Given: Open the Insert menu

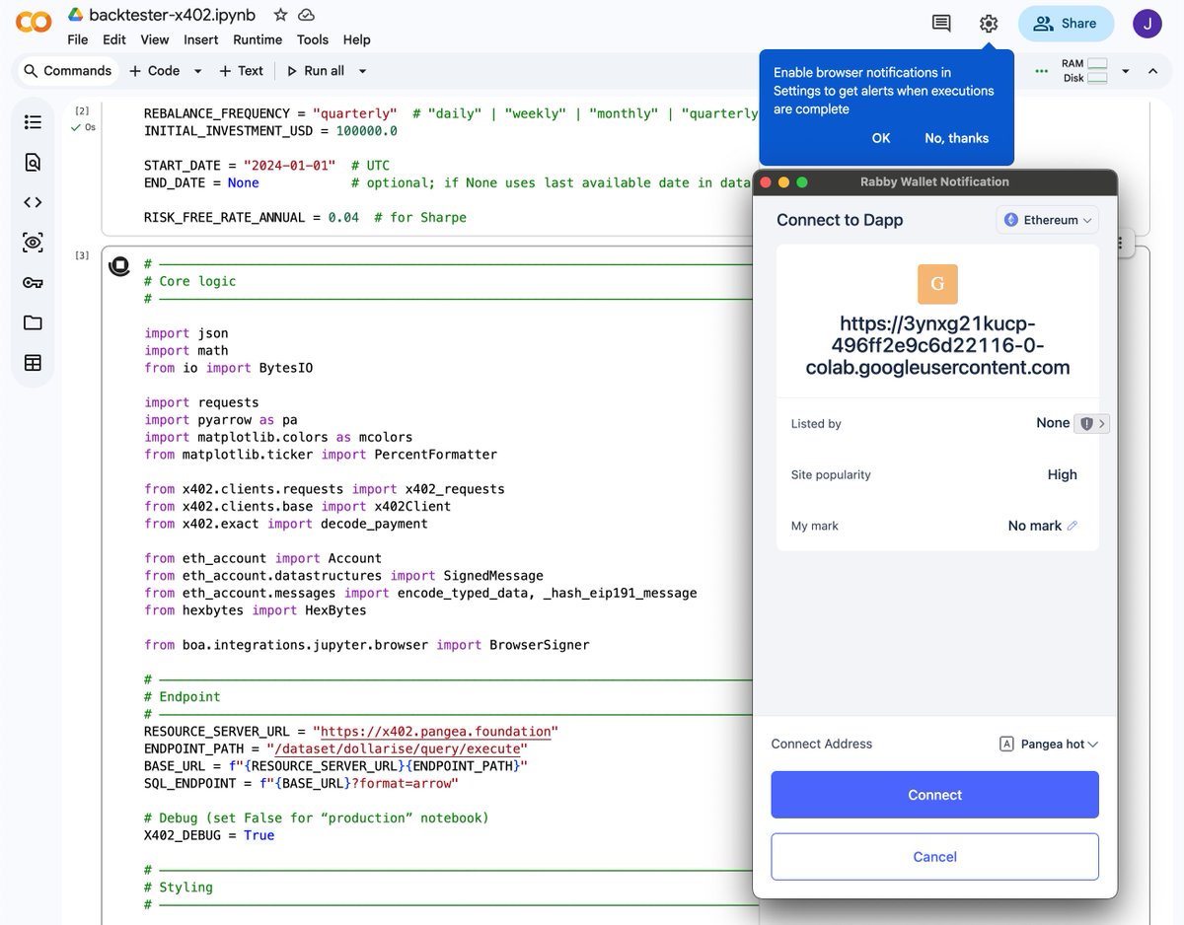Looking at the screenshot, I should point(201,39).
